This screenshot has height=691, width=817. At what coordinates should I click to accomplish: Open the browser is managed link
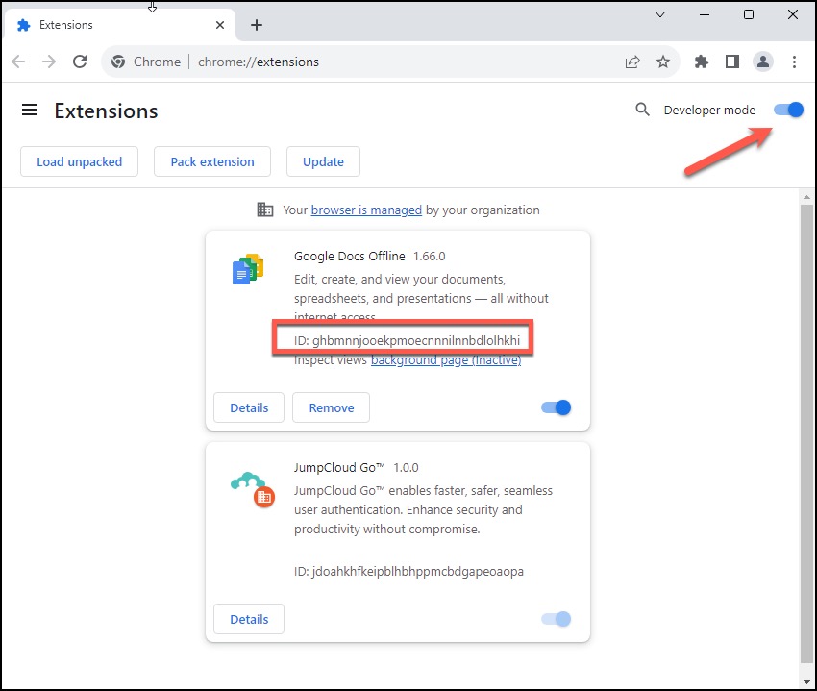click(367, 210)
